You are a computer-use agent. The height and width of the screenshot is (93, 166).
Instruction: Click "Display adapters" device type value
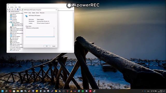tap(40, 19)
